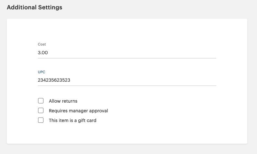This screenshot has height=154, width=257.
Task: Click empty space right of the 3.00 value
Action: coord(146,53)
